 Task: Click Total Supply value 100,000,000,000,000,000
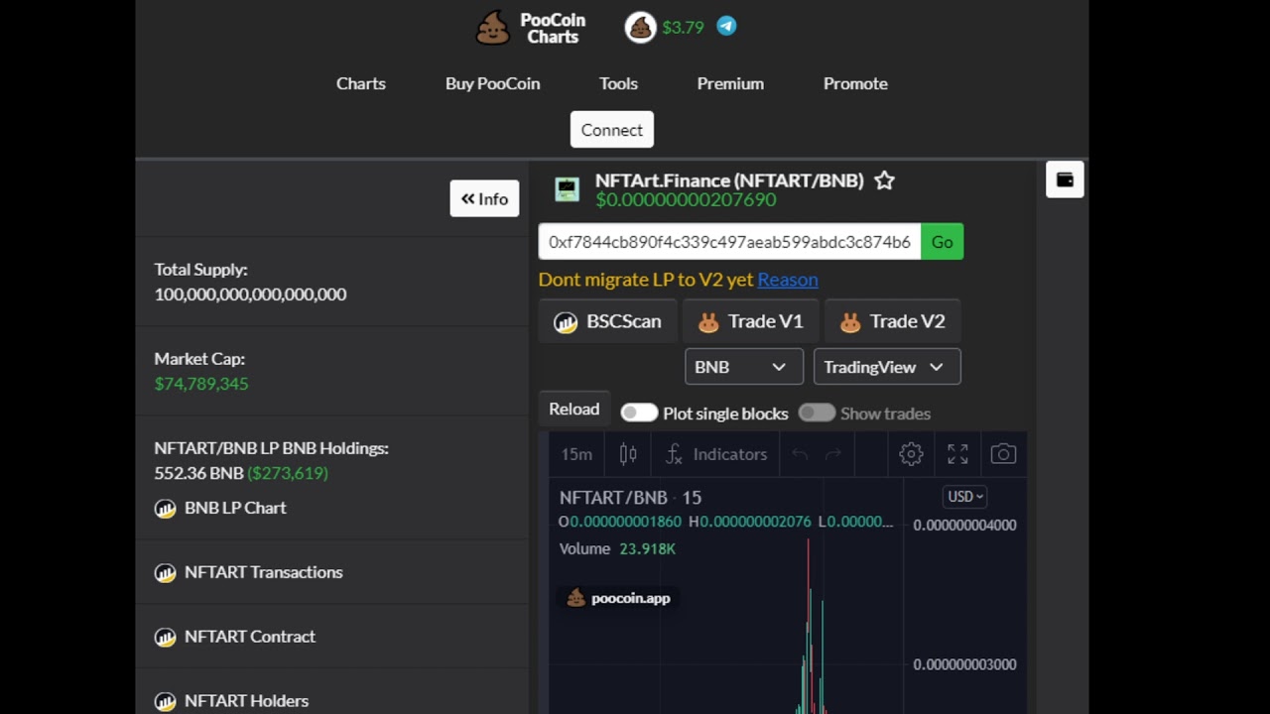click(x=250, y=295)
